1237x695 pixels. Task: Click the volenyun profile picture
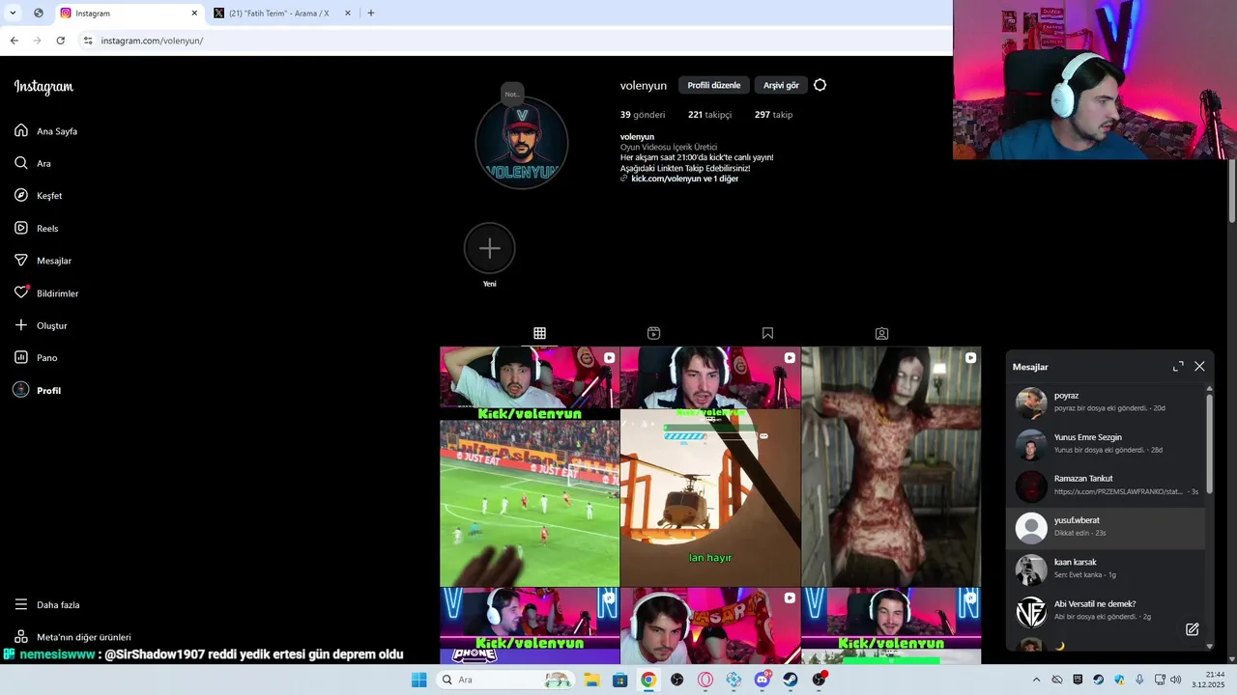point(522,143)
